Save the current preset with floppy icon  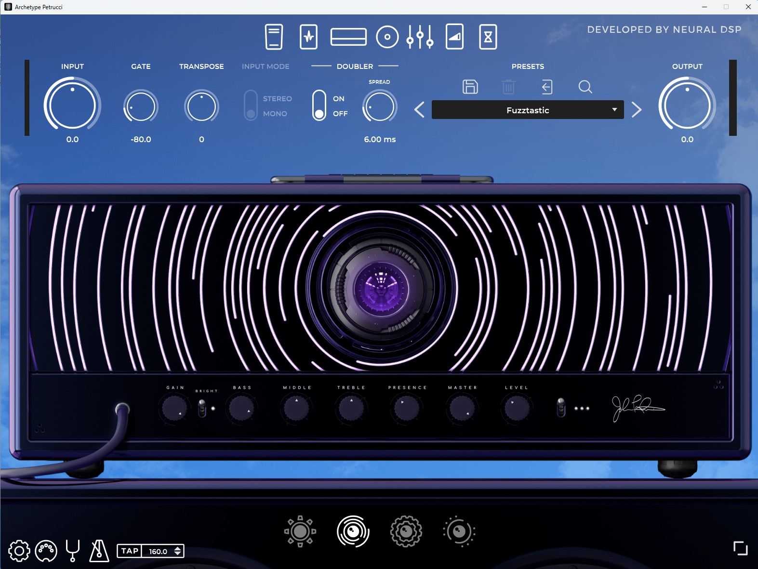click(x=470, y=87)
